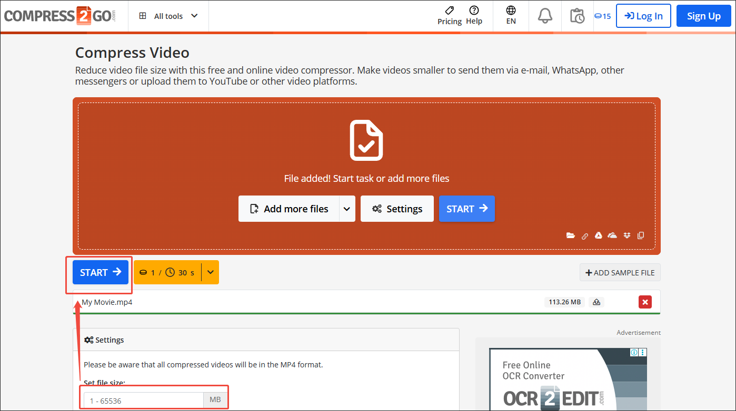The width and height of the screenshot is (736, 411).
Task: Paste a file from the clipboard icon
Action: click(641, 235)
